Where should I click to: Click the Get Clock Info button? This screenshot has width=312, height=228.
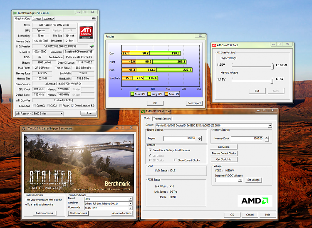pos(224,159)
